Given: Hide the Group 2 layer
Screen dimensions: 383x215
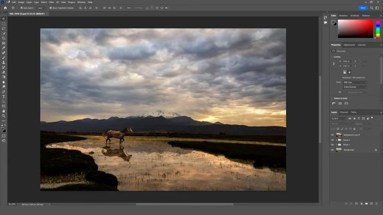Looking at the screenshot, I should (x=332, y=140).
